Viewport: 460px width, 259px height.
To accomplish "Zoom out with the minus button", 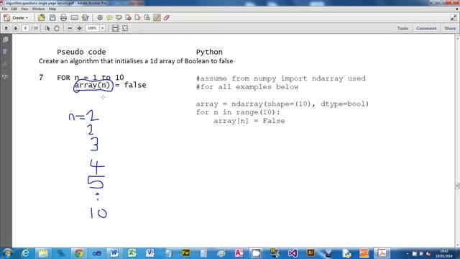I will pyautogui.click(x=70, y=28).
